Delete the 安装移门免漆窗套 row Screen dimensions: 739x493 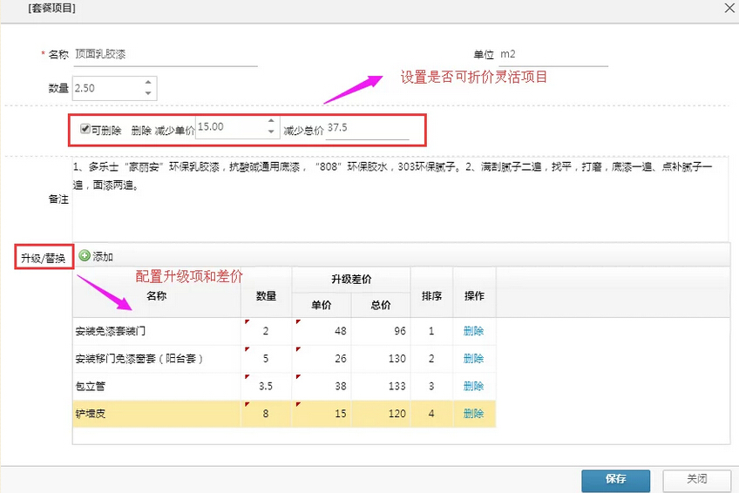point(473,359)
